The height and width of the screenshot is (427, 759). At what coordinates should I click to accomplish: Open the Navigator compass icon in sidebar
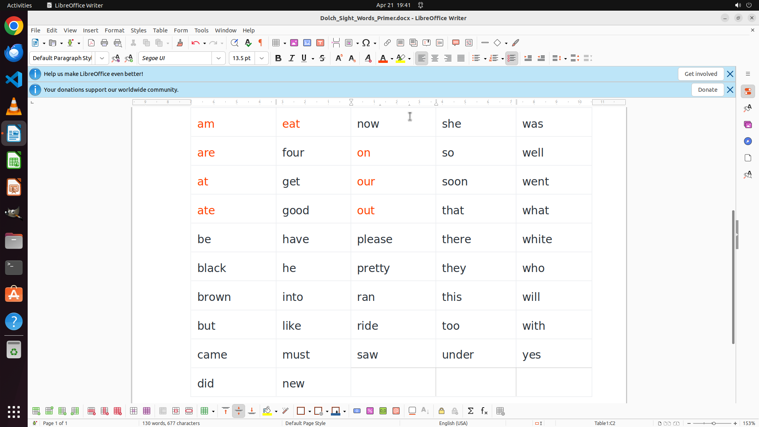(748, 141)
